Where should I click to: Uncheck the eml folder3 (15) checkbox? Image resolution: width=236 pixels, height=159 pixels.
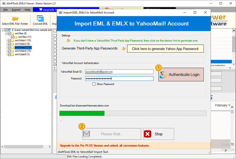[x=9, y=47]
